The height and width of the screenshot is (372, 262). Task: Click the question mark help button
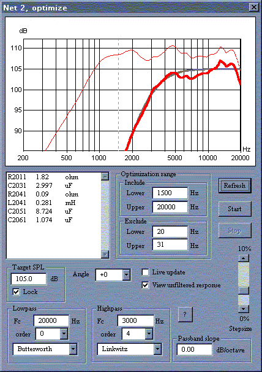pos(185,314)
